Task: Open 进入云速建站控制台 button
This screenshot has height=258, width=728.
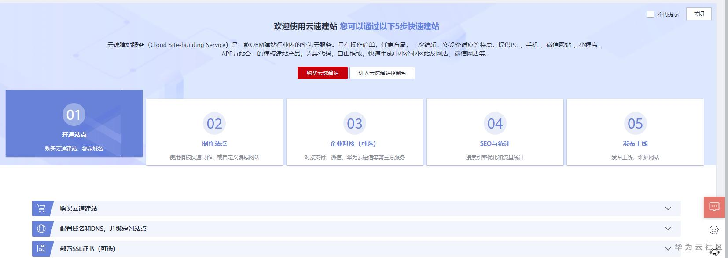Action: [x=382, y=73]
